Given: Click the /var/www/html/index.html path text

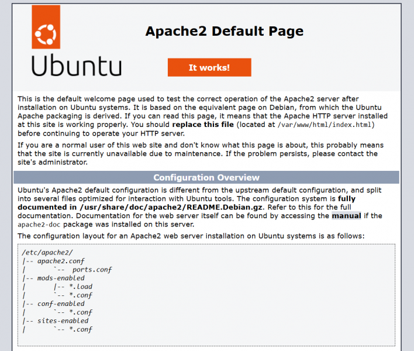Looking at the screenshot, I should [x=325, y=125].
